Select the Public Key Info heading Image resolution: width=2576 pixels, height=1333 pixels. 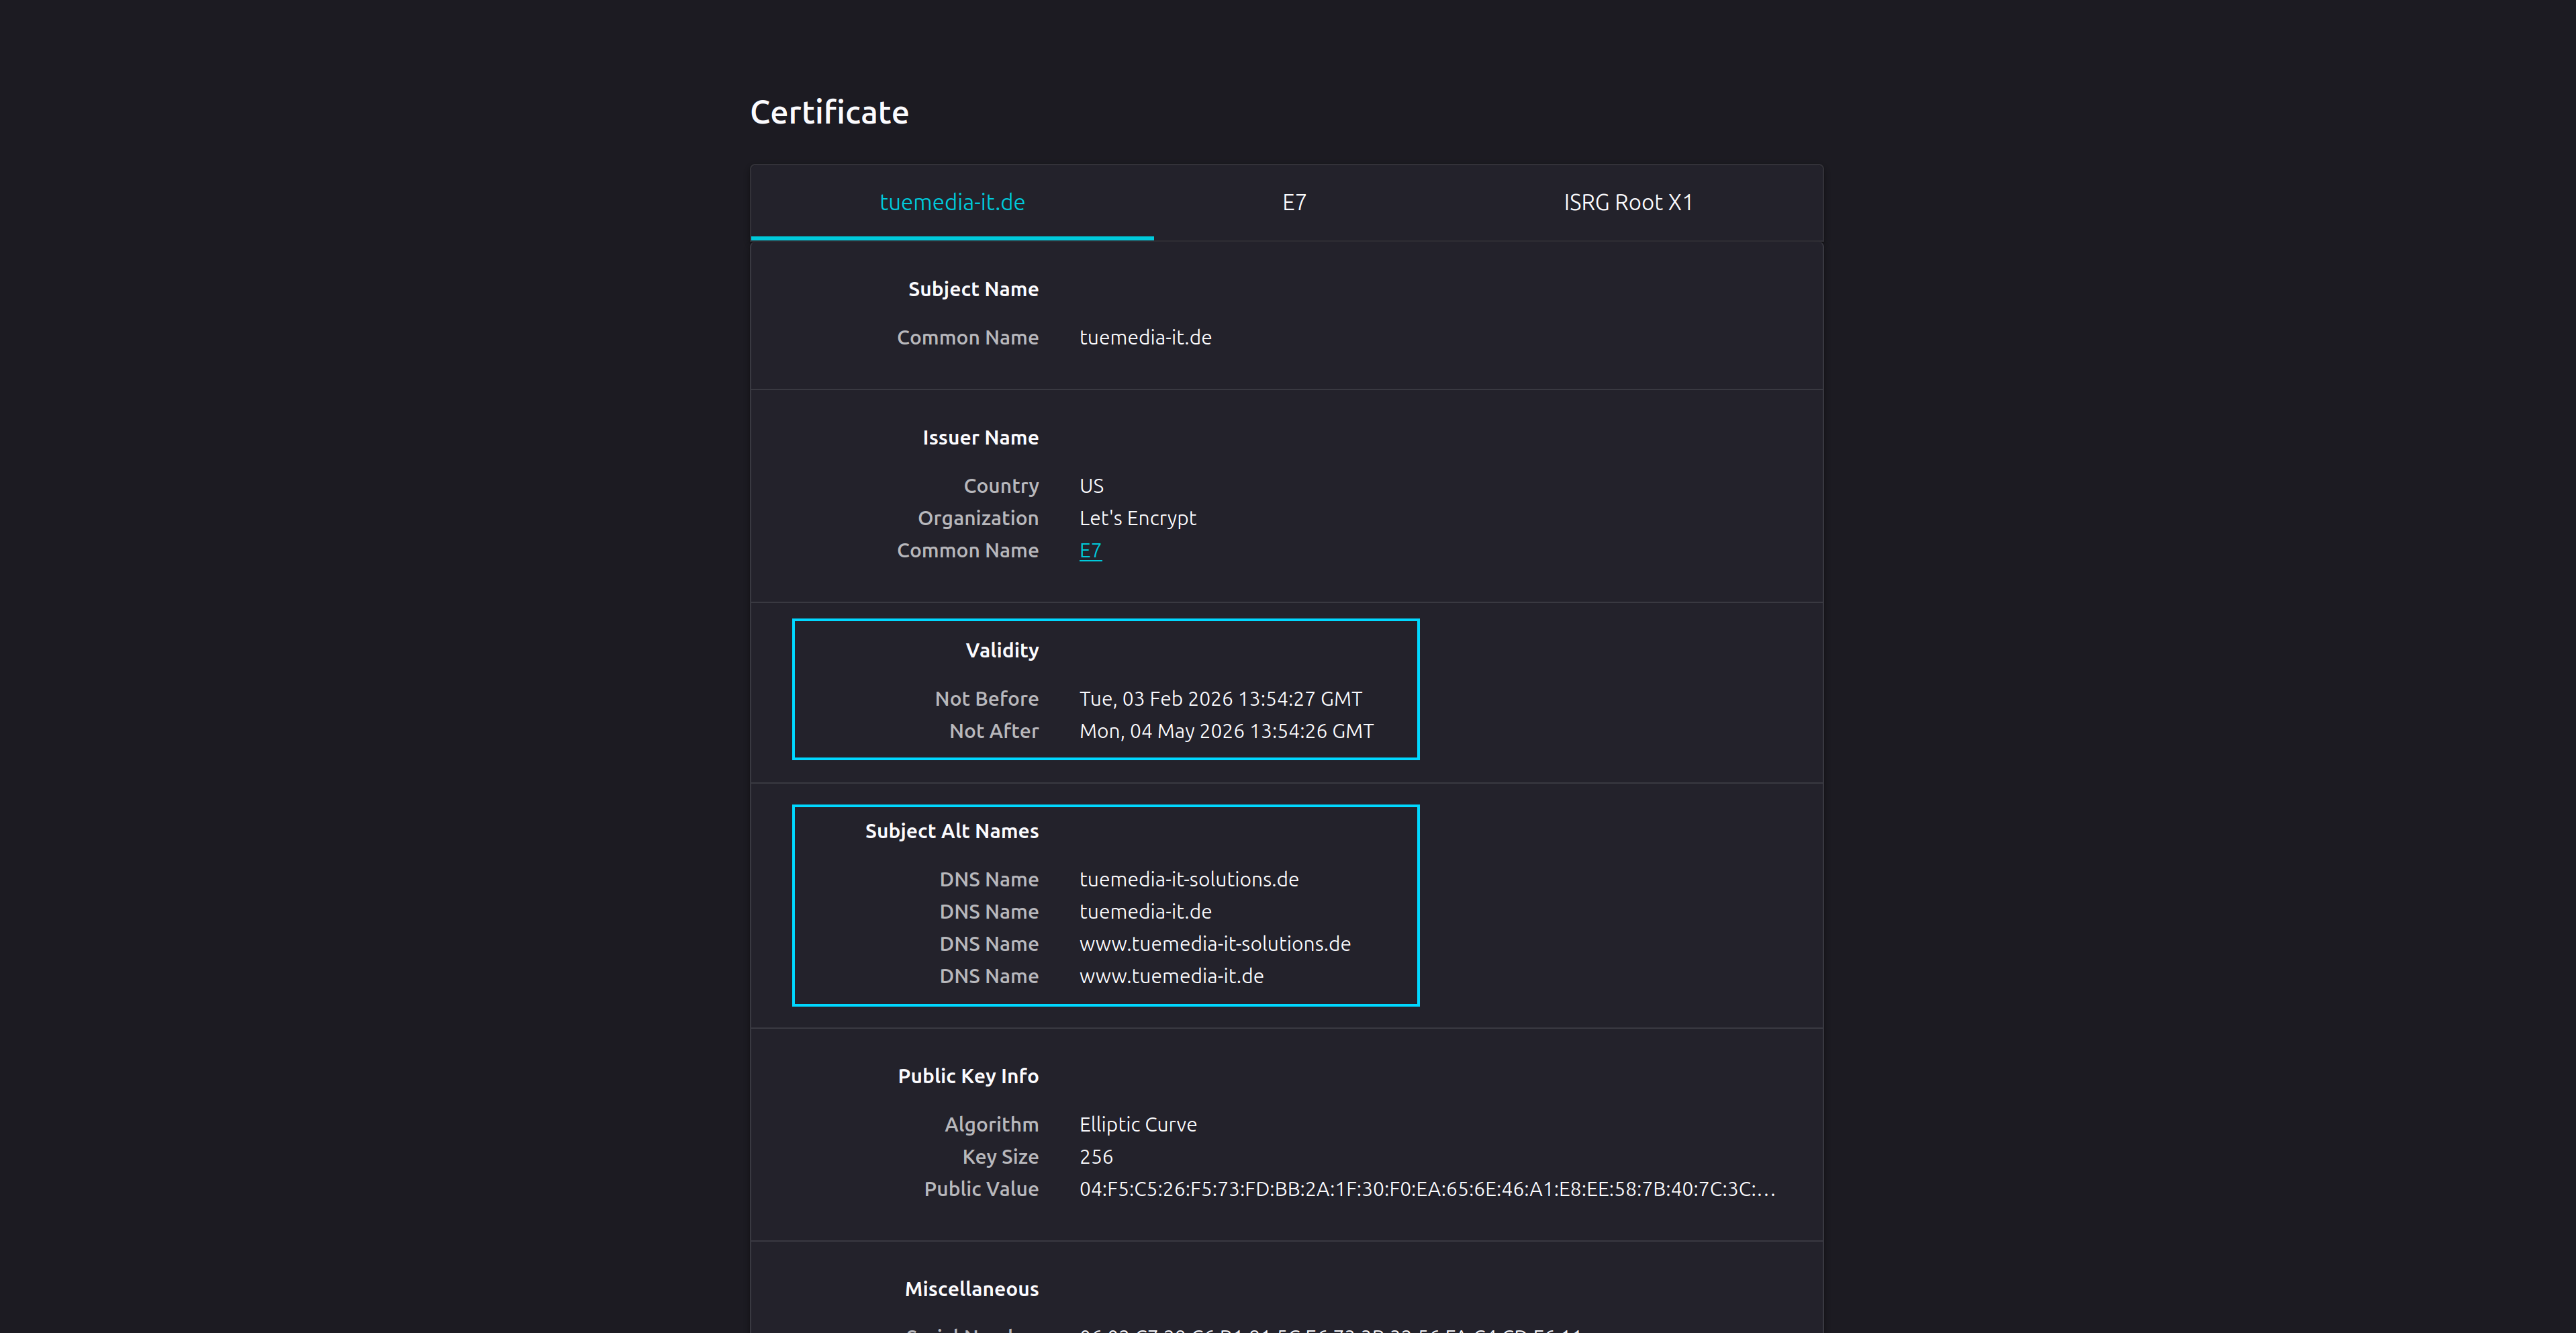tap(968, 1076)
